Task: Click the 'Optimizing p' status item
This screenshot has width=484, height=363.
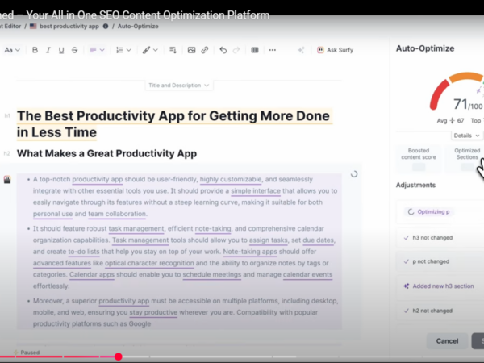Action: click(429, 211)
